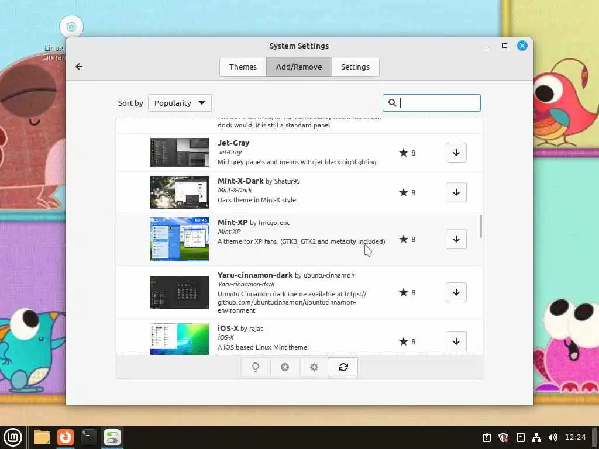The image size is (599, 449).
Task: Click the theme list scrollbar handle
Action: coord(481,226)
